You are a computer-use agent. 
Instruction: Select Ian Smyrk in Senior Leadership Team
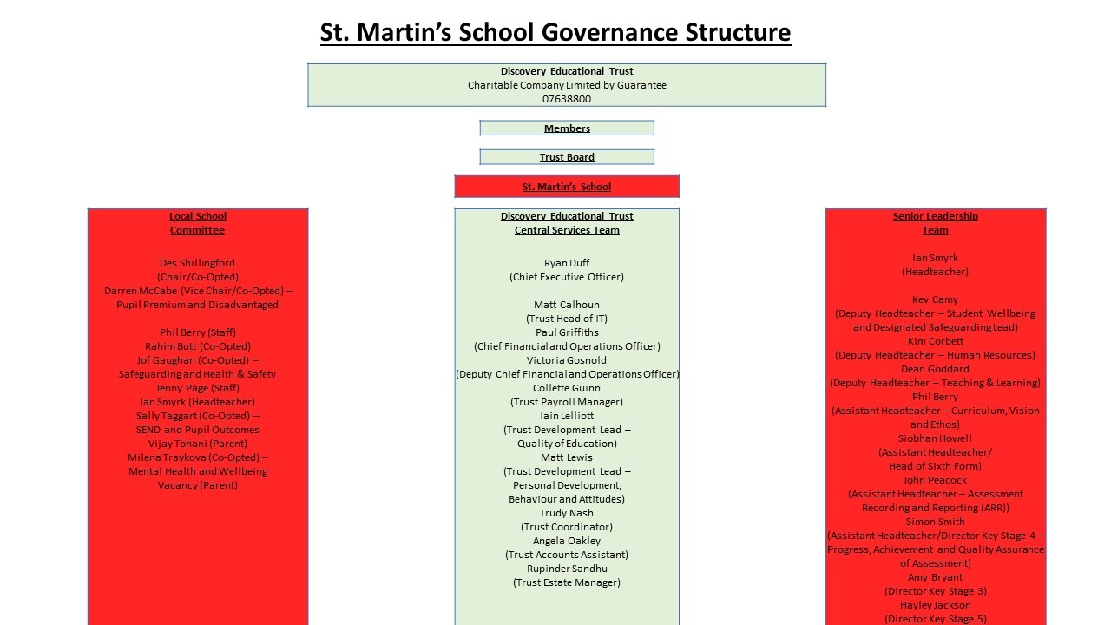click(x=936, y=258)
